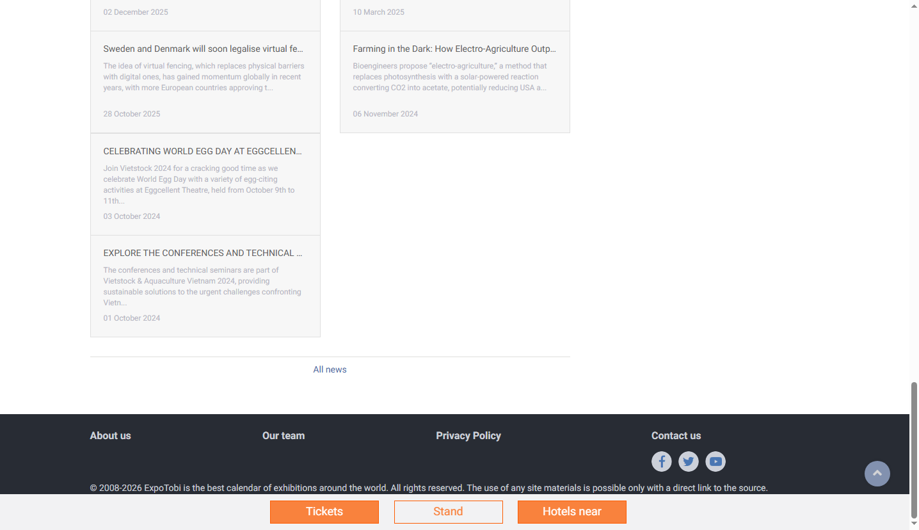Open Sweden and Denmark virtual fencing article
The image size is (919, 530).
pos(204,49)
